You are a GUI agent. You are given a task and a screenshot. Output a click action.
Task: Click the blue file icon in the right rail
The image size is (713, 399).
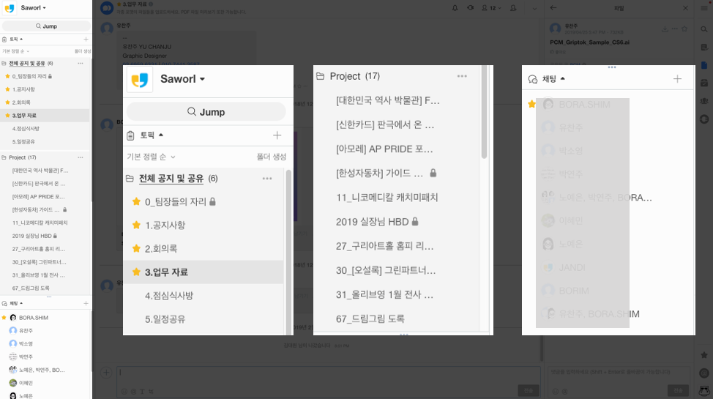(x=704, y=65)
